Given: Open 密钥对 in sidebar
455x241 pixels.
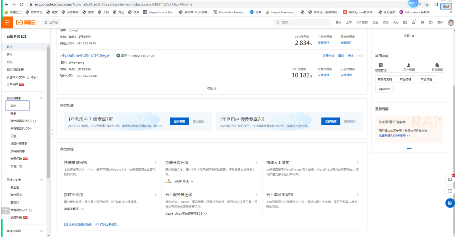Looking at the screenshot, I should 15,202.
